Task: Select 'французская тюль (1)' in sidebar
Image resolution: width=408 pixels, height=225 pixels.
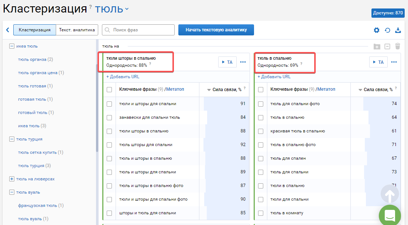Action: [x=41, y=205]
